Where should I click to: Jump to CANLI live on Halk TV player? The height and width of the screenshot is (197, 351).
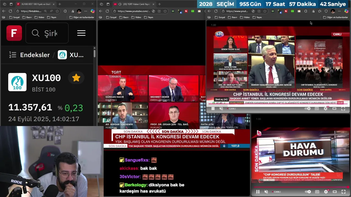276,192
